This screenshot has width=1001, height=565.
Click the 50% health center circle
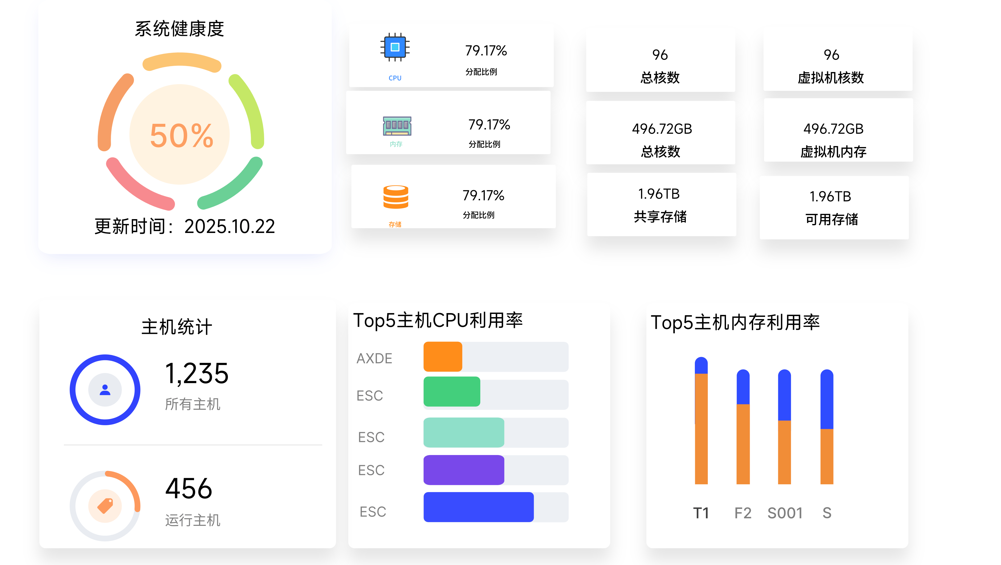pyautogui.click(x=180, y=135)
